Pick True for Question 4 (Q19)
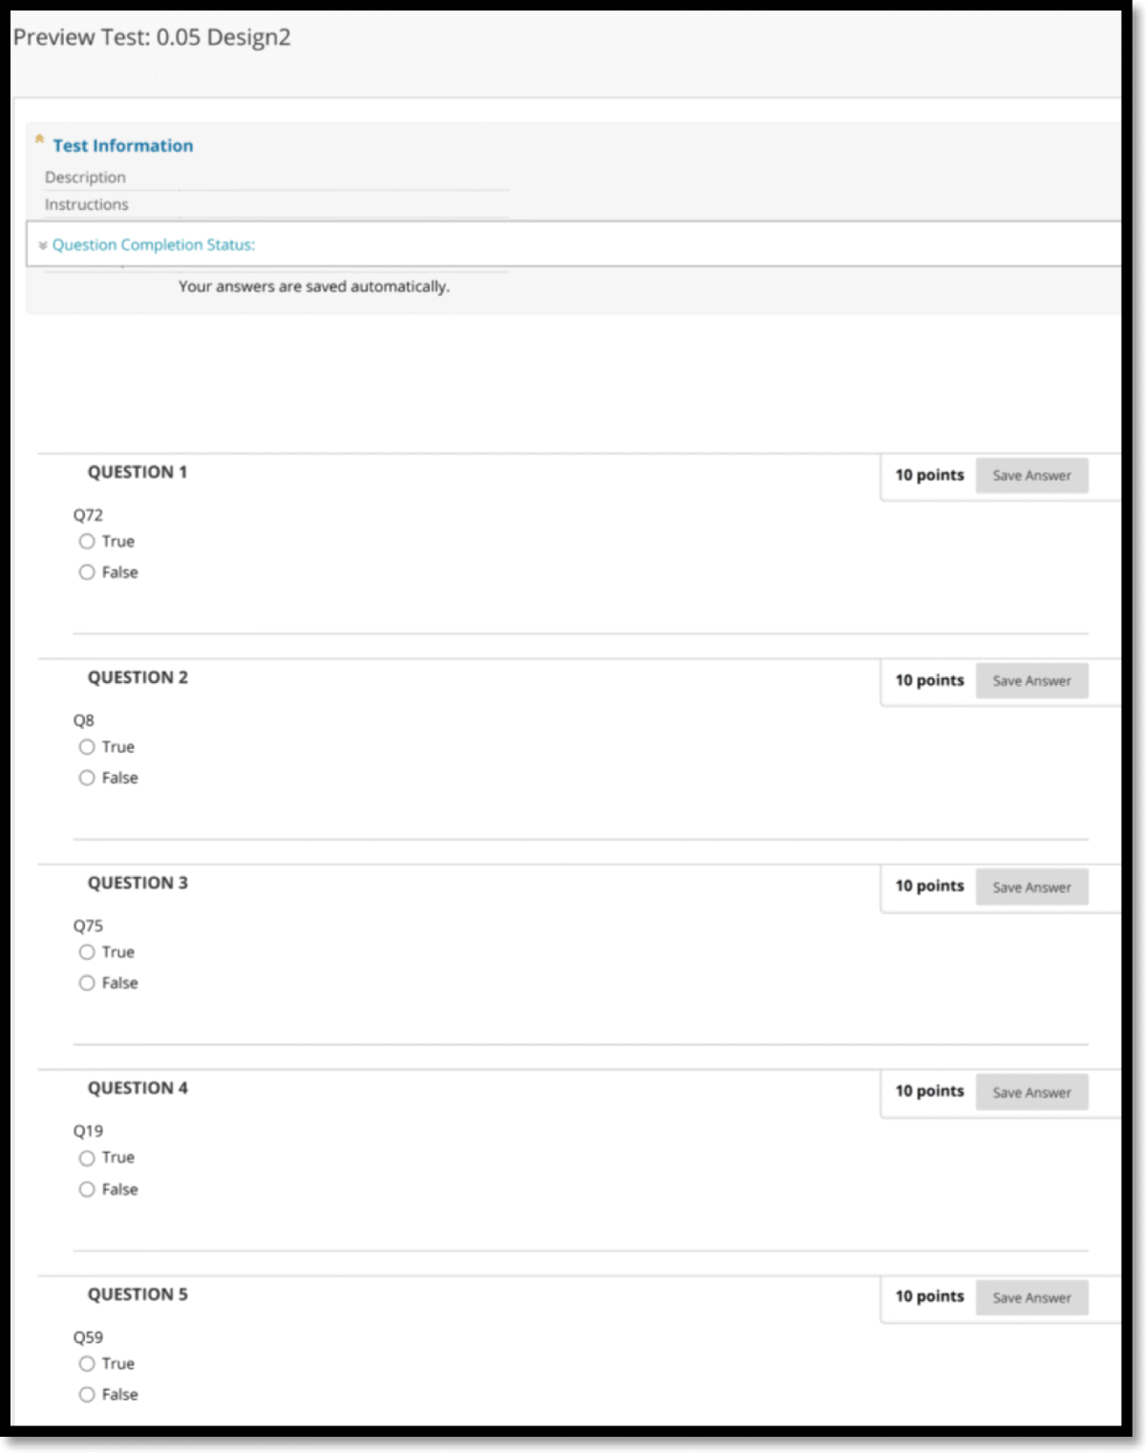 point(87,1158)
